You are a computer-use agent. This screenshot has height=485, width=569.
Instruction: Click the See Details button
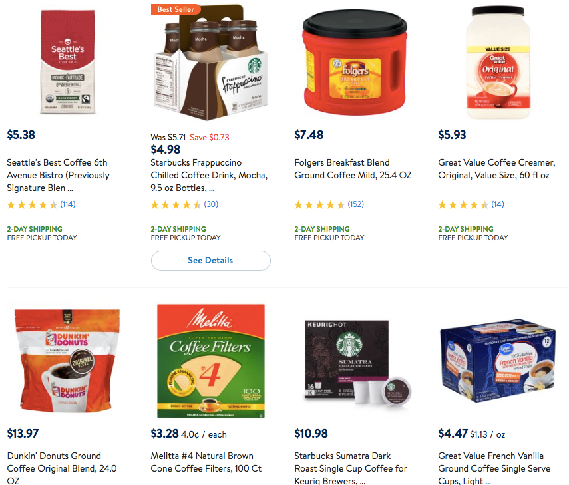click(211, 260)
